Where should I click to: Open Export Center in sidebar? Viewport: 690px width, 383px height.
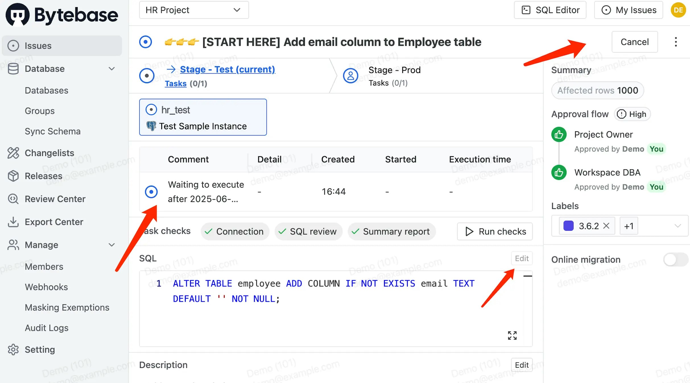click(x=54, y=222)
